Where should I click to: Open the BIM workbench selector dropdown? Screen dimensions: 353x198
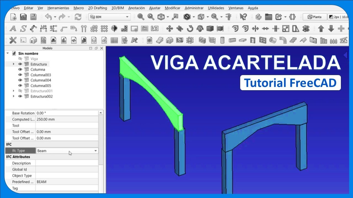109,17
